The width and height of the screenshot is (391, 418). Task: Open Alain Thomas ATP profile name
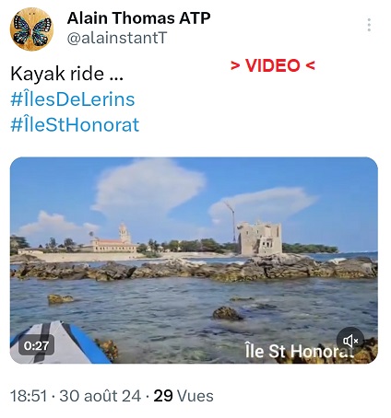[138, 18]
